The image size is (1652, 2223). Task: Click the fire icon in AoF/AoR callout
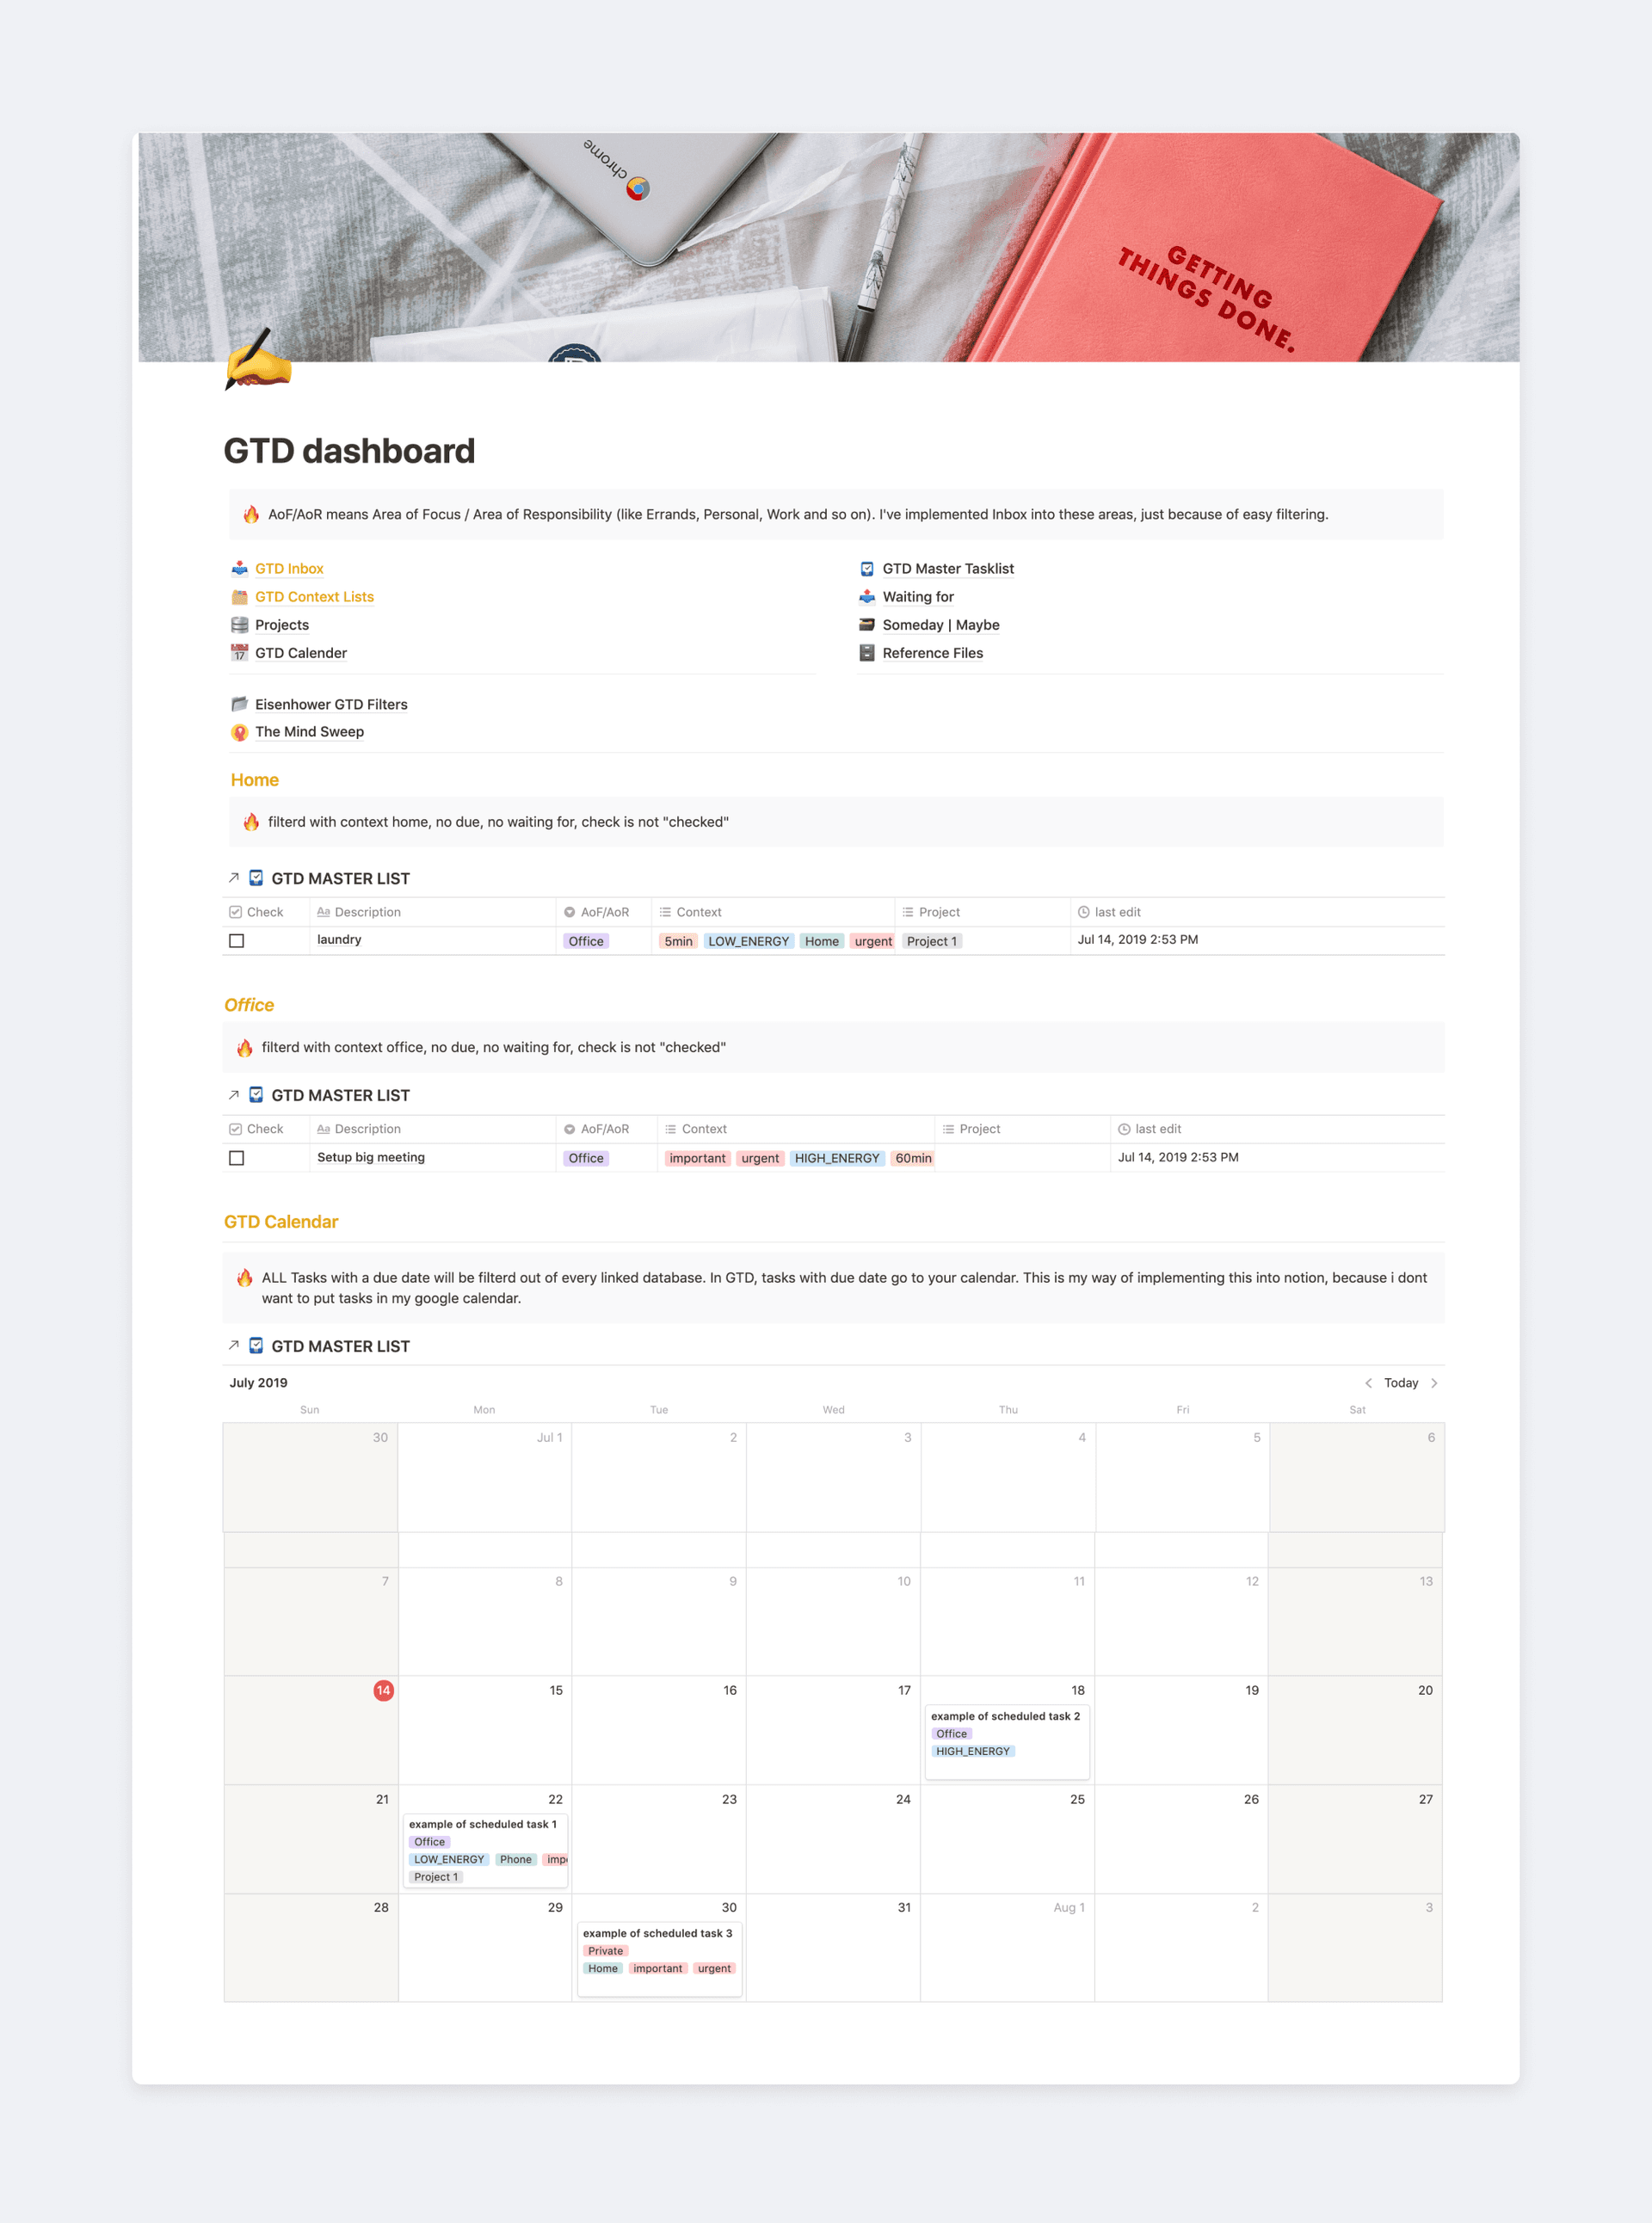click(251, 514)
